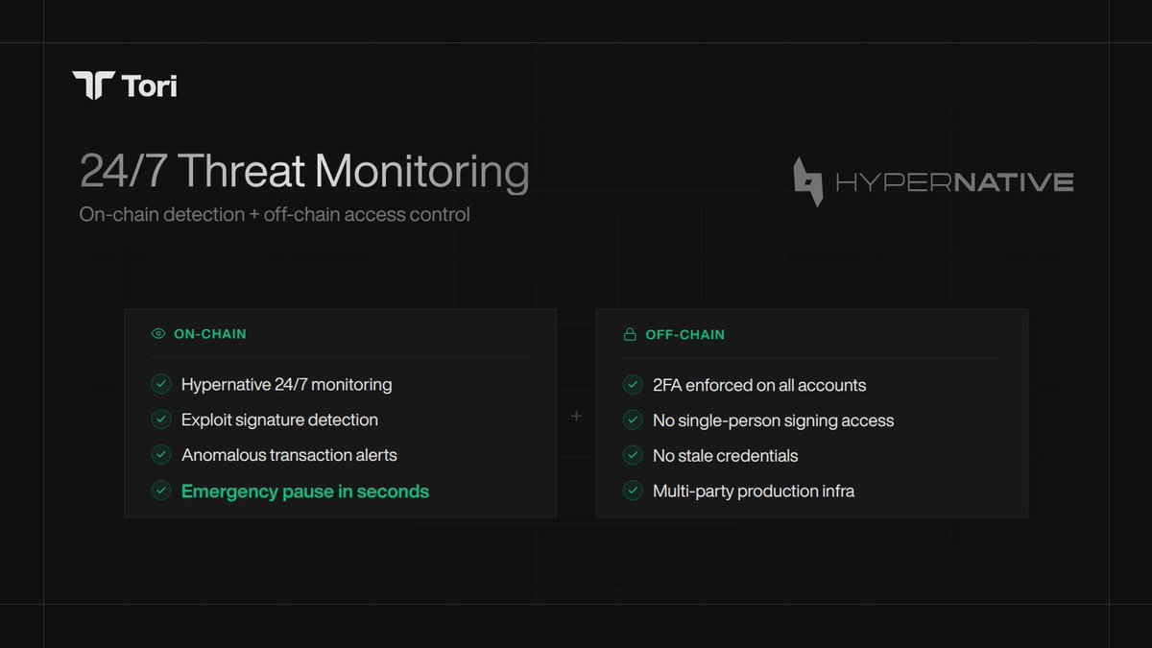
Task: Toggle the 2FA enforced checkmark
Action: tap(633, 385)
